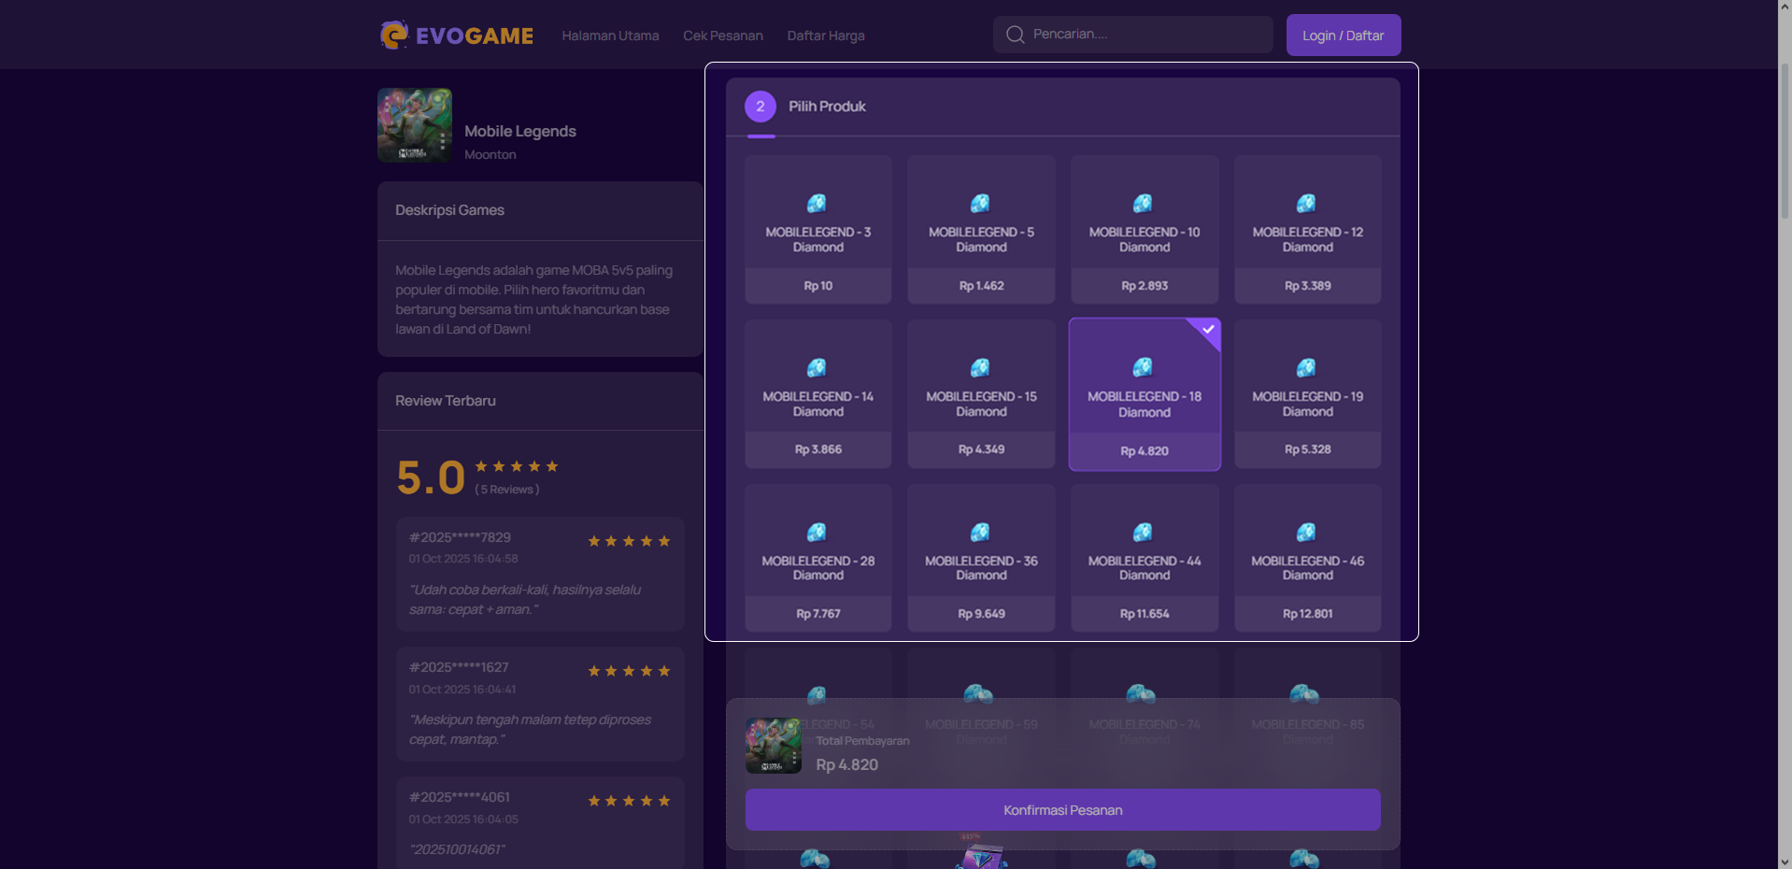
Task: Click stars on review #2025*****7829
Action: tap(629, 541)
